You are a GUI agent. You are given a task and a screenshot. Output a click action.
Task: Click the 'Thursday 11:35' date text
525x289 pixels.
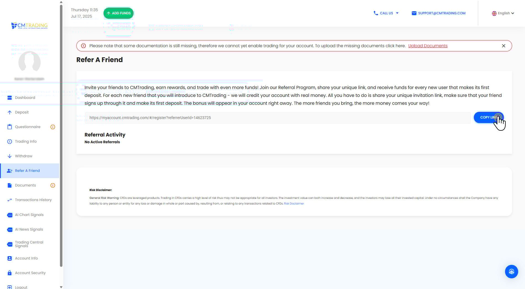[84, 10]
